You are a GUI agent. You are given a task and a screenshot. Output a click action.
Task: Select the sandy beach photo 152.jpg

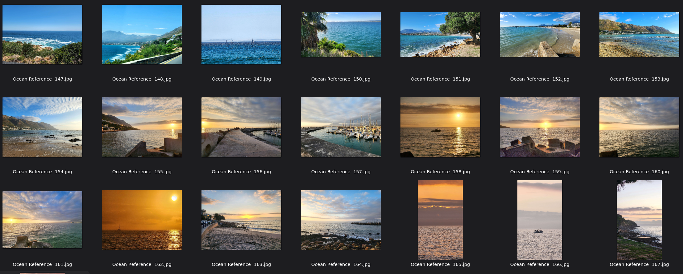click(x=540, y=35)
